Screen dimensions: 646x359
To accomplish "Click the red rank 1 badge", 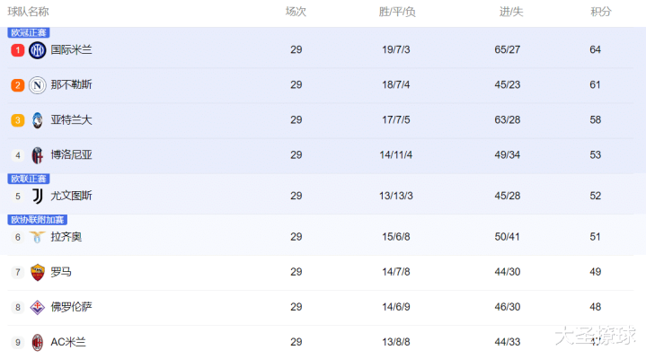I will coord(17,50).
